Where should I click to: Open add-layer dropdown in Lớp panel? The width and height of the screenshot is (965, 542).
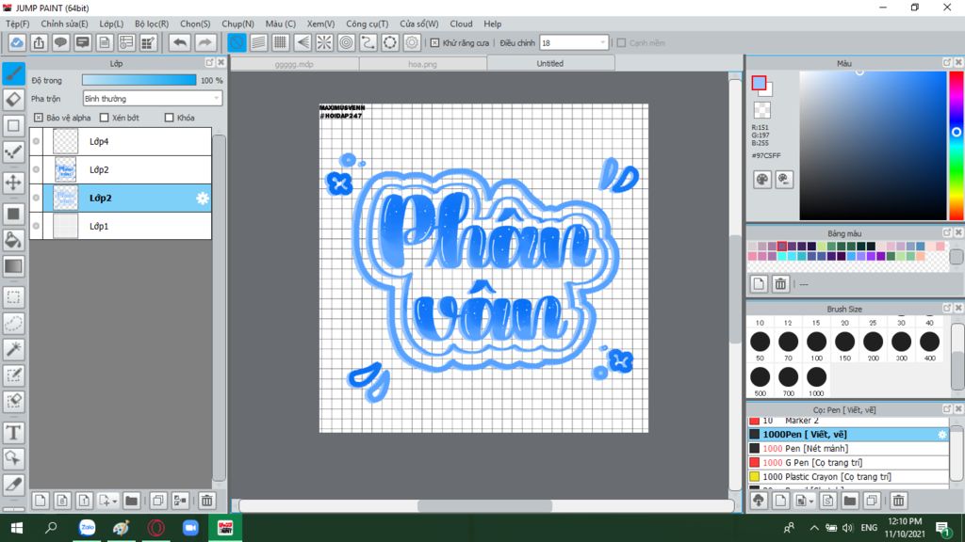tap(108, 501)
